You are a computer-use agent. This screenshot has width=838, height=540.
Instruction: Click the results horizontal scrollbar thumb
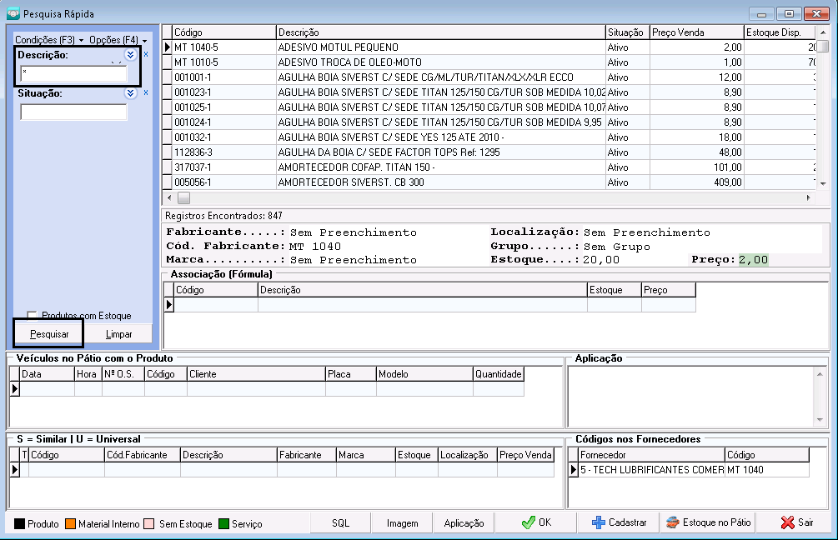click(x=183, y=197)
